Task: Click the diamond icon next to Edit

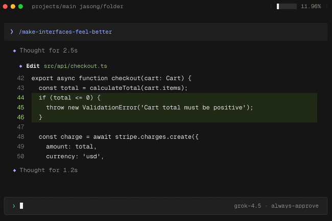Action: click(20, 66)
